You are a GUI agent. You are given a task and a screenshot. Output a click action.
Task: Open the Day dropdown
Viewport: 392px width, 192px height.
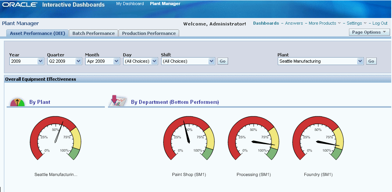coord(140,62)
